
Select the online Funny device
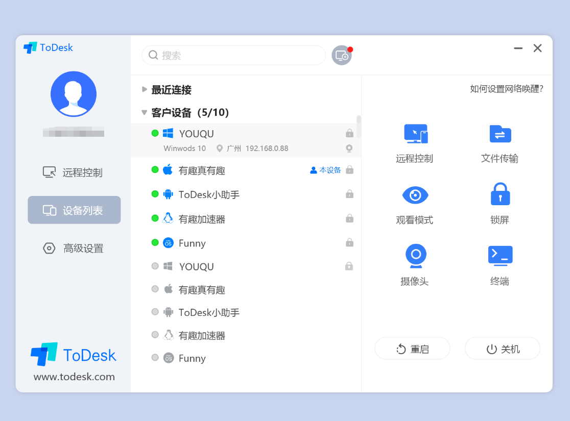point(246,243)
